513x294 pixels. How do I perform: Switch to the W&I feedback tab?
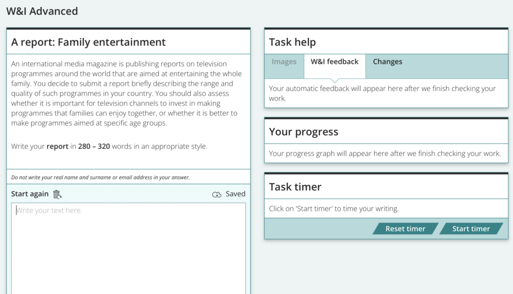[x=334, y=62]
